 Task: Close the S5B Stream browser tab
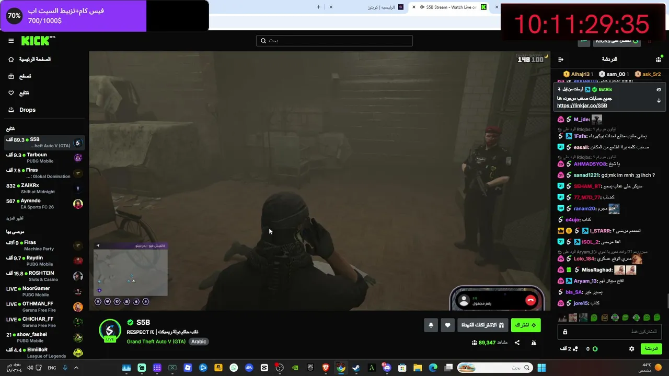click(414, 7)
